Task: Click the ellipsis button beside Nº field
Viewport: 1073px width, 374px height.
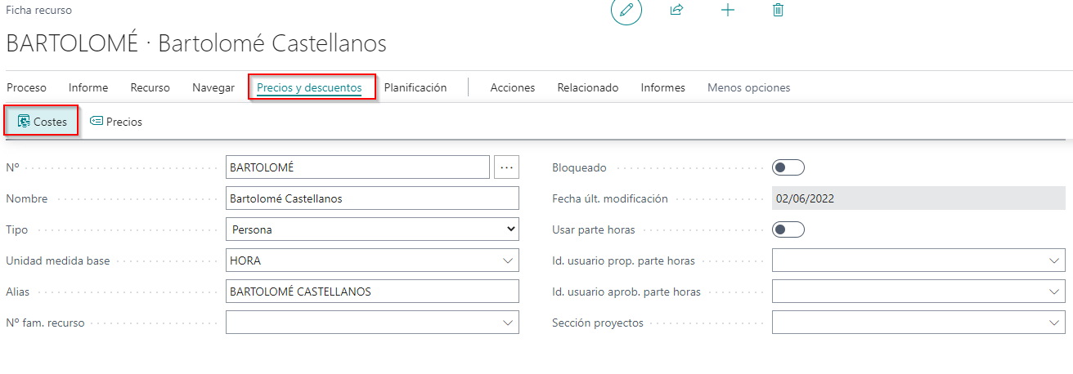Action: pos(507,167)
